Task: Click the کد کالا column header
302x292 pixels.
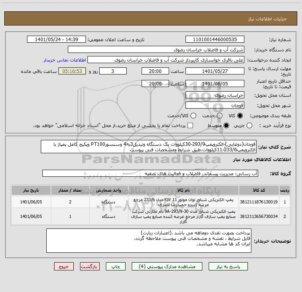Action: coord(259,190)
